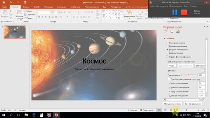Open Windows Start menu

pos(4,115)
